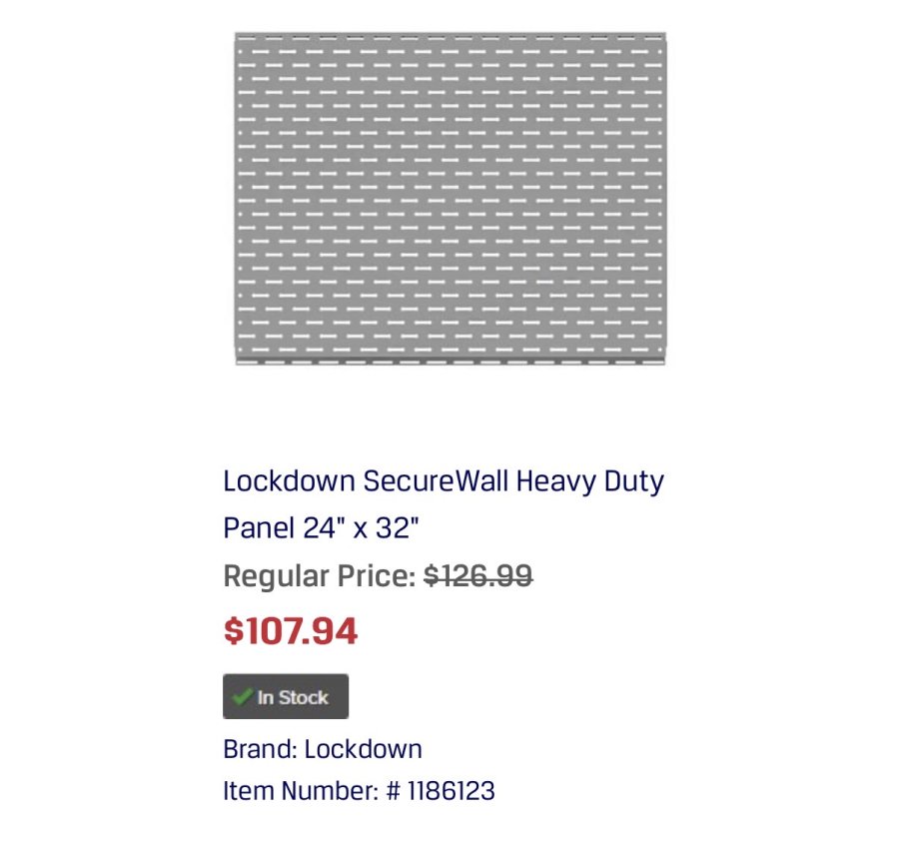
Task: Click the top edge of the panel image
Action: (x=449, y=36)
